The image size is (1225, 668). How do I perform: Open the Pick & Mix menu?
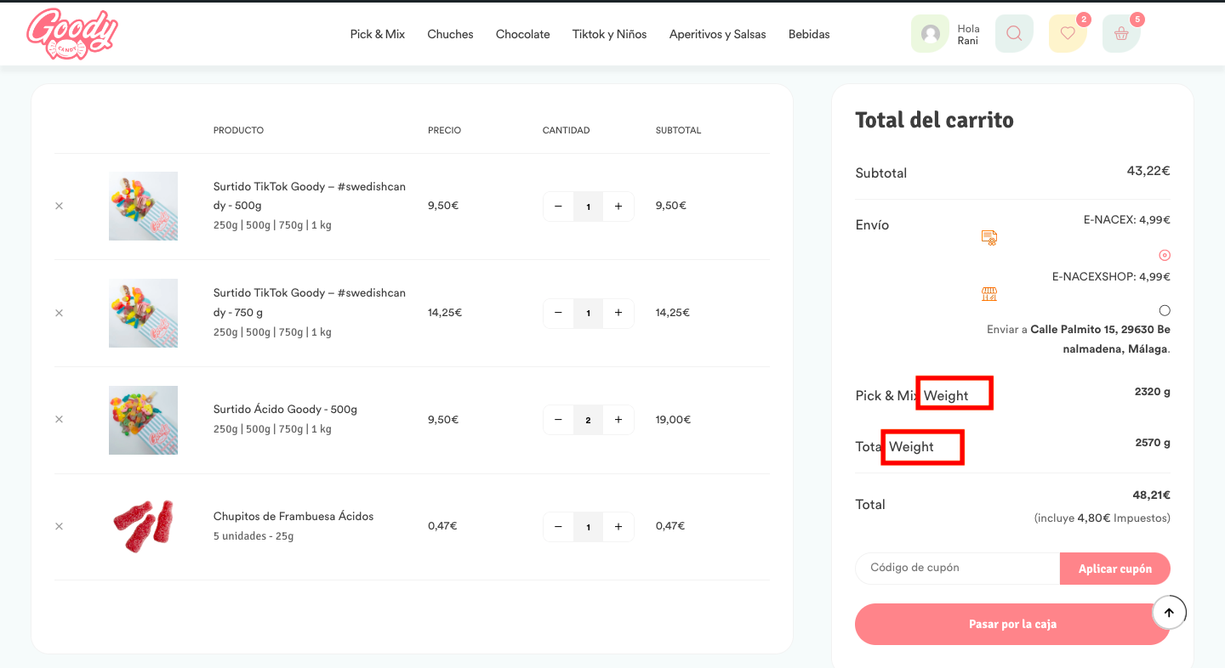[378, 34]
